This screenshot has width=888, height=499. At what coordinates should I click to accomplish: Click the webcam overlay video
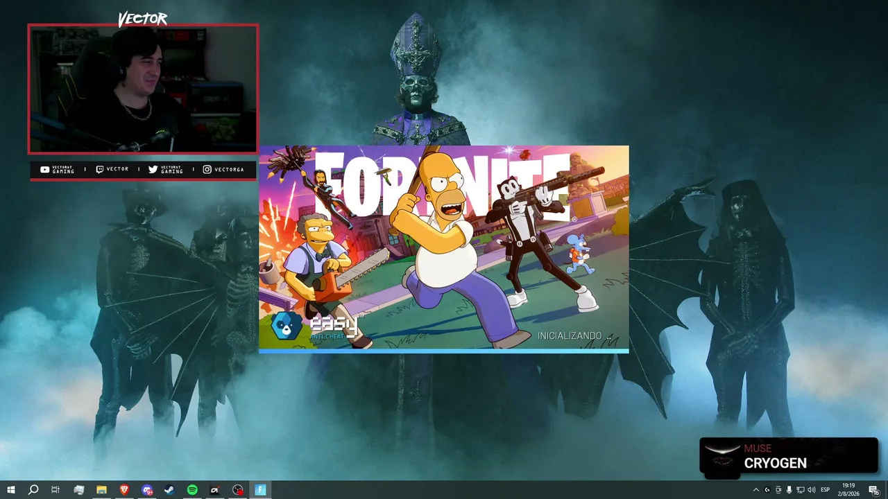[143, 89]
